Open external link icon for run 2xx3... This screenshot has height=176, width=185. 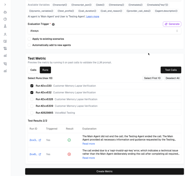40,140
